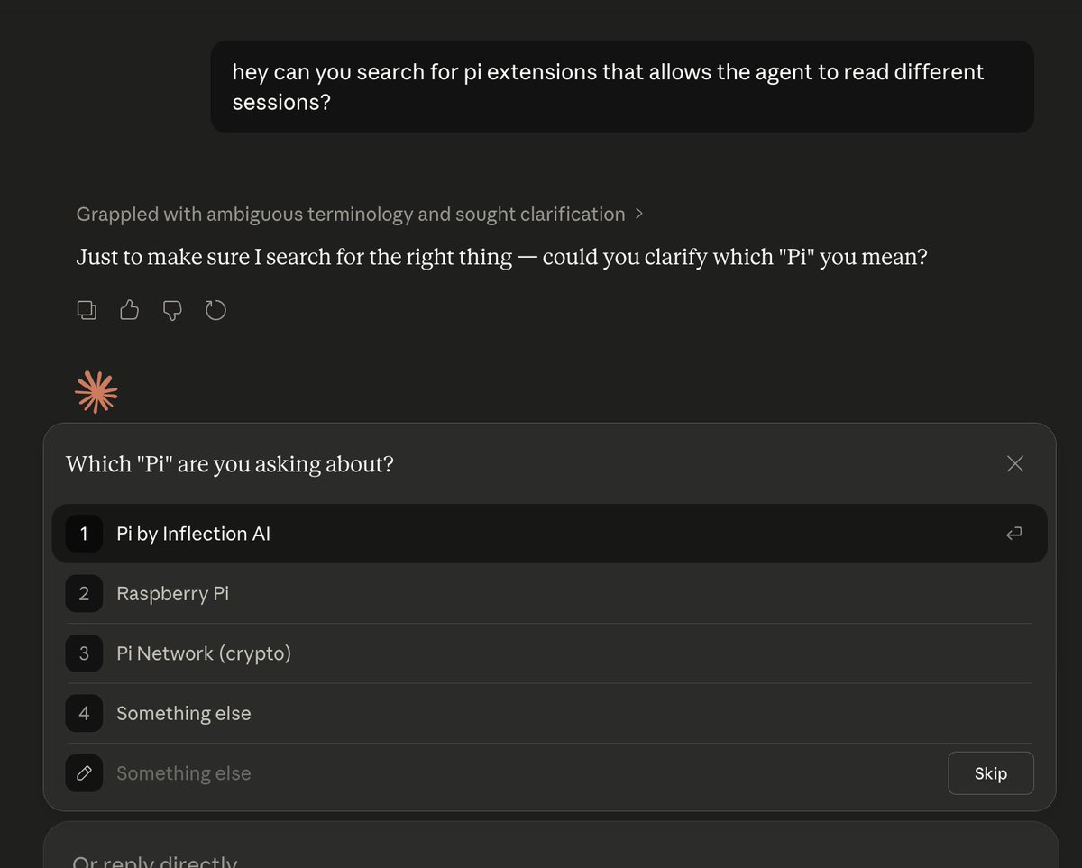Select option Pi by Inflection AI

coord(549,534)
